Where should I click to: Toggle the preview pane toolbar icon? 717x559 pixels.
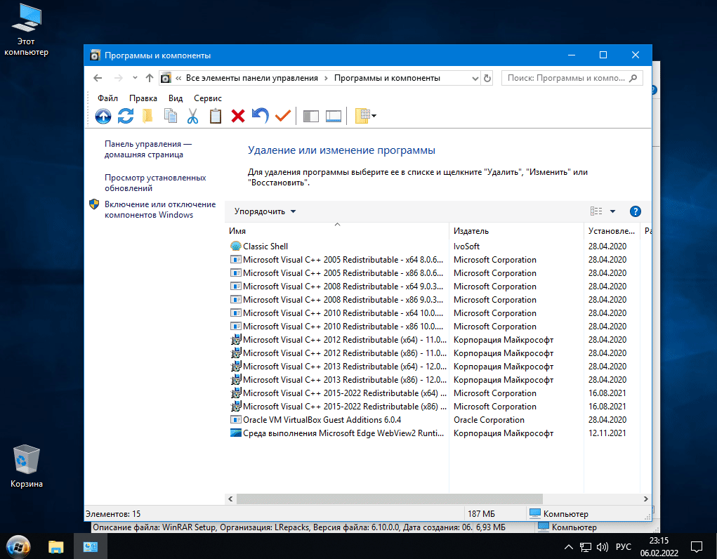point(334,116)
